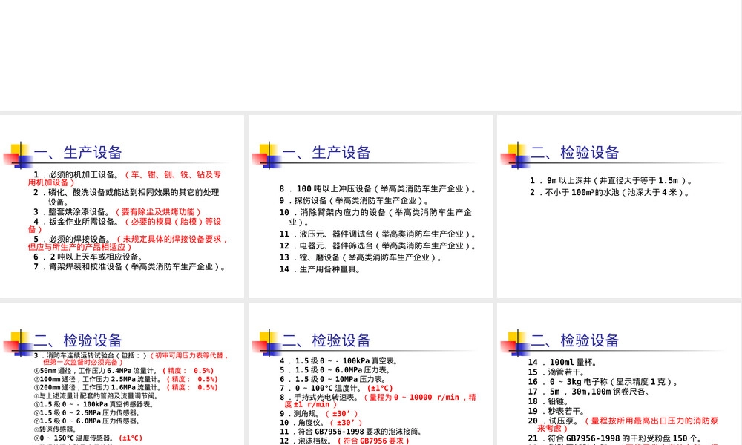Screen dimensions: 742x445
Task: Click line 7．臂架焊装和校准设备
Action: [129, 267]
